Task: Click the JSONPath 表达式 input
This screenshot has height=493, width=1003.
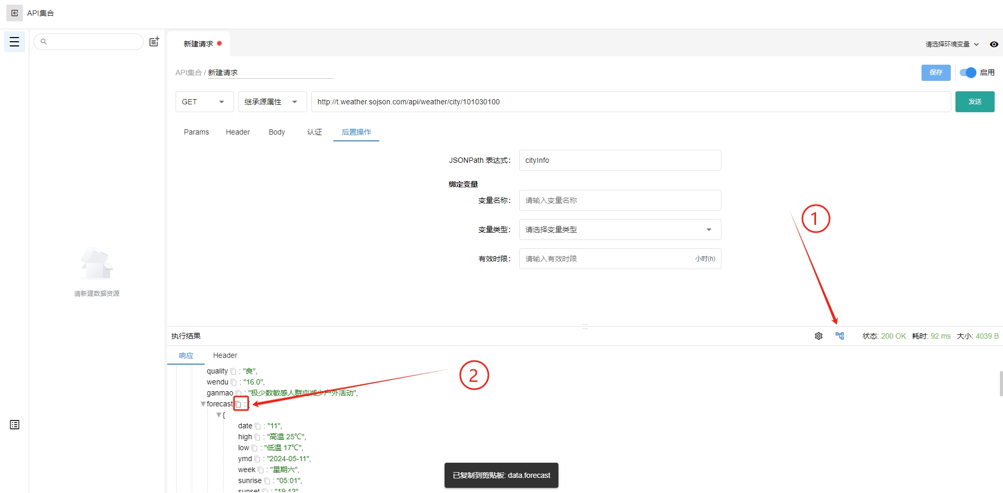Action: point(620,160)
